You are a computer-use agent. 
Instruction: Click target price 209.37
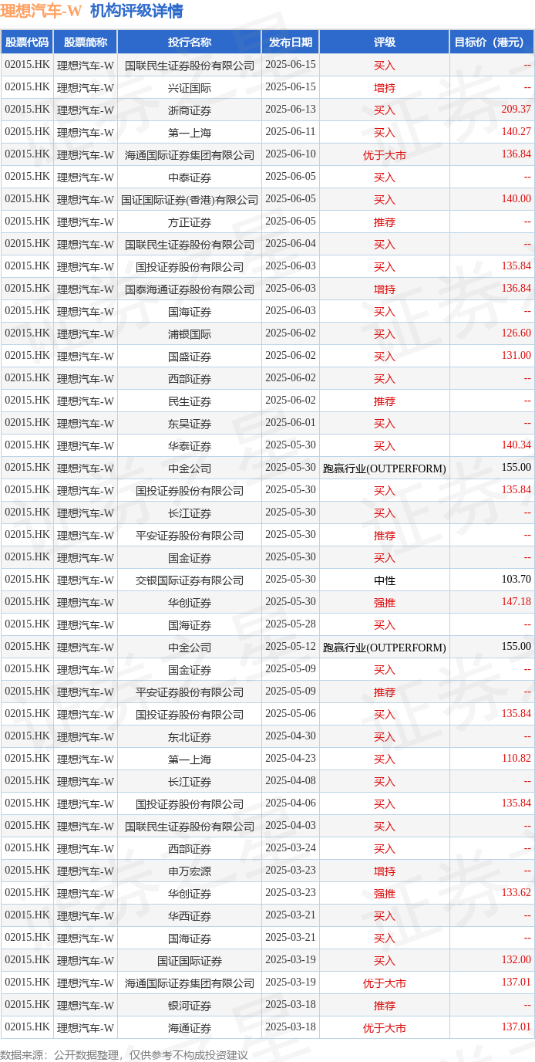click(516, 110)
